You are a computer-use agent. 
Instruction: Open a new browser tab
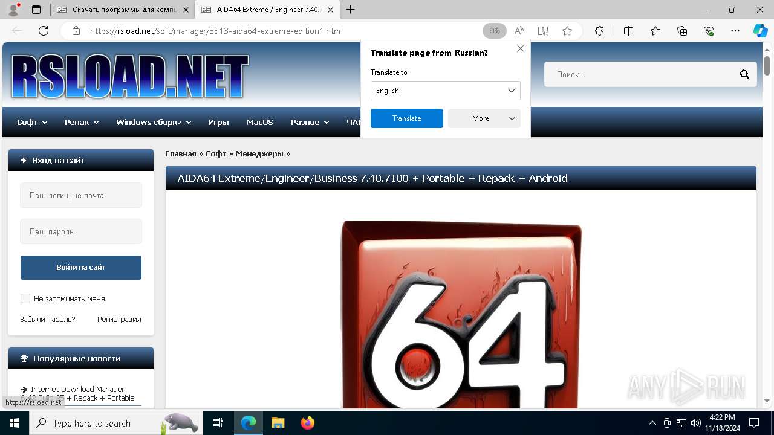click(350, 10)
